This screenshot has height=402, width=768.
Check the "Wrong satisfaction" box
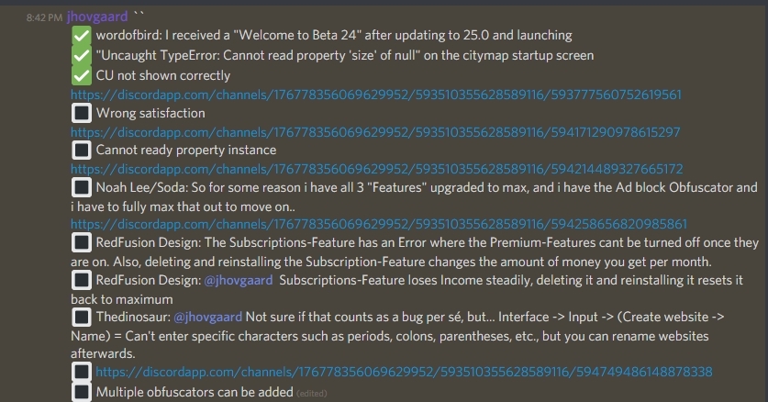pos(82,114)
